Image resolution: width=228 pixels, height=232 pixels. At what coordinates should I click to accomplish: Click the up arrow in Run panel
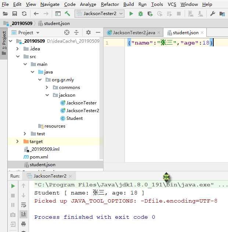tap(23, 186)
